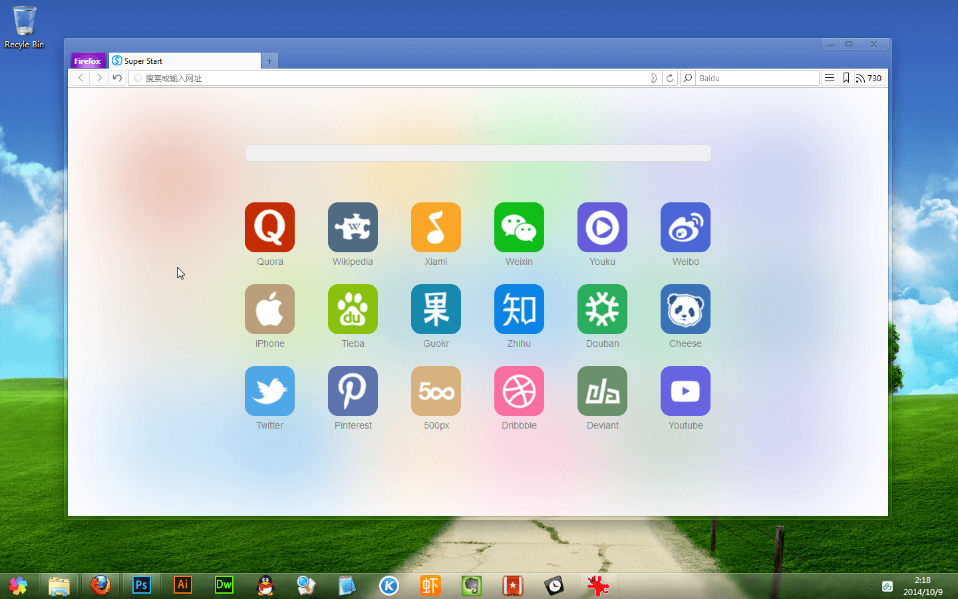Viewport: 958px width, 599px height.
Task: Open the Pinterest shortcut icon
Action: (353, 391)
